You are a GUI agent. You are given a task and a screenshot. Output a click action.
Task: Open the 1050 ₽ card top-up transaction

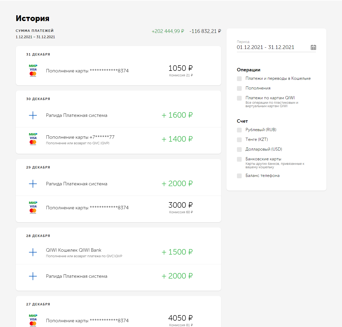pos(118,71)
